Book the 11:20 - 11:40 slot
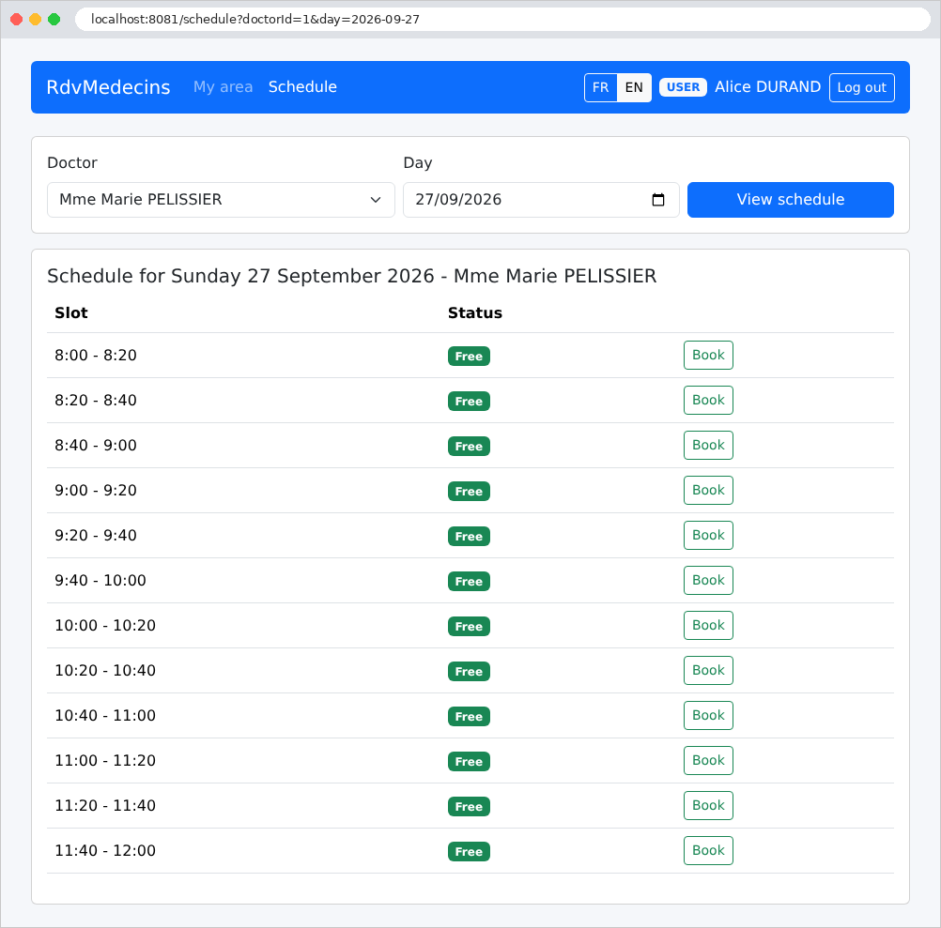 (708, 804)
